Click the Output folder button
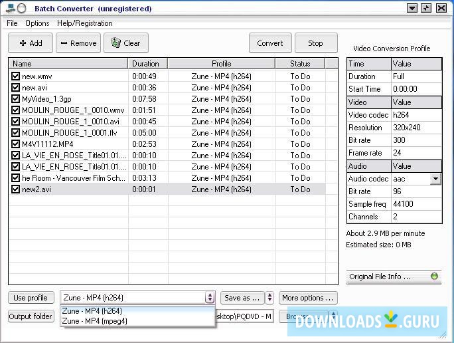The height and width of the screenshot is (343, 454). point(31,316)
